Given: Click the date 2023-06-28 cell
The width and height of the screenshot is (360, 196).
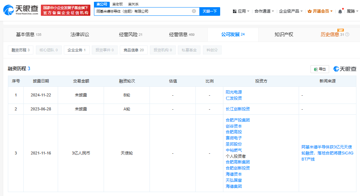Looking at the screenshot, I should click(x=41, y=109).
